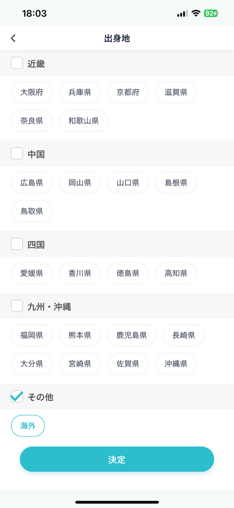Tap the Wi-Fi icon in status bar
The width and height of the screenshot is (234, 508).
coord(196,14)
